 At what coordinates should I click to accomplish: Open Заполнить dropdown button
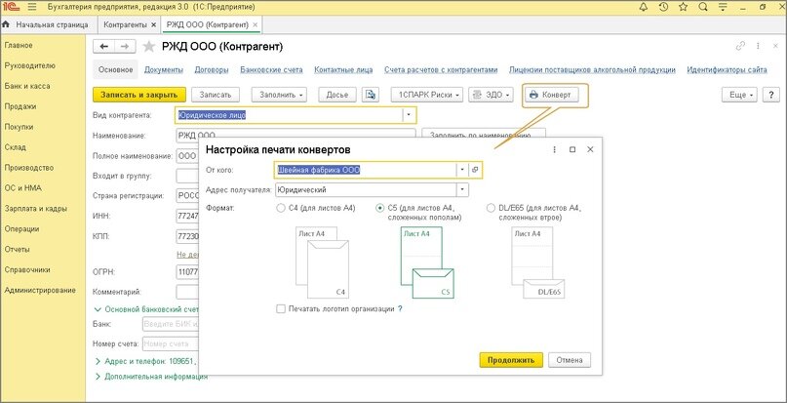[279, 95]
